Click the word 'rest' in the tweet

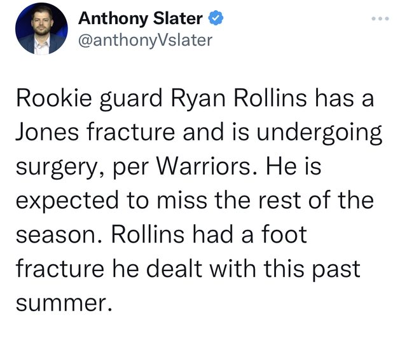click(280, 201)
